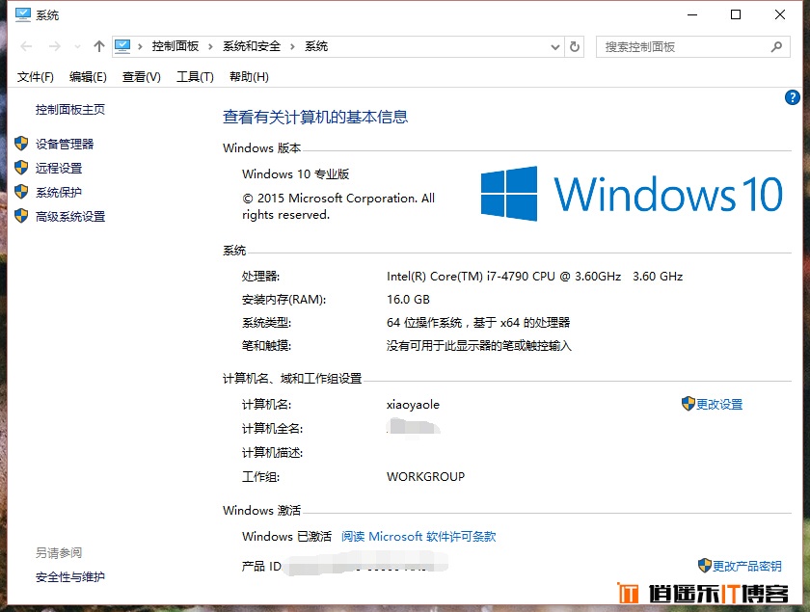Click the shield icon next to 系统保护

click(21, 192)
